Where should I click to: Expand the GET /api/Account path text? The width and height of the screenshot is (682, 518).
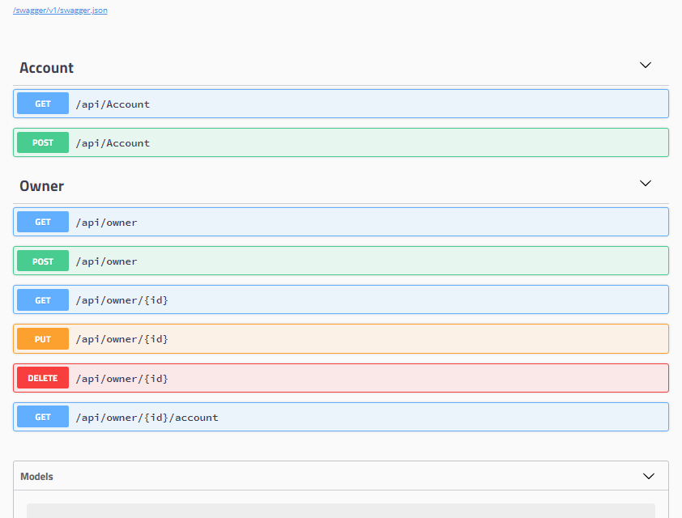click(113, 104)
